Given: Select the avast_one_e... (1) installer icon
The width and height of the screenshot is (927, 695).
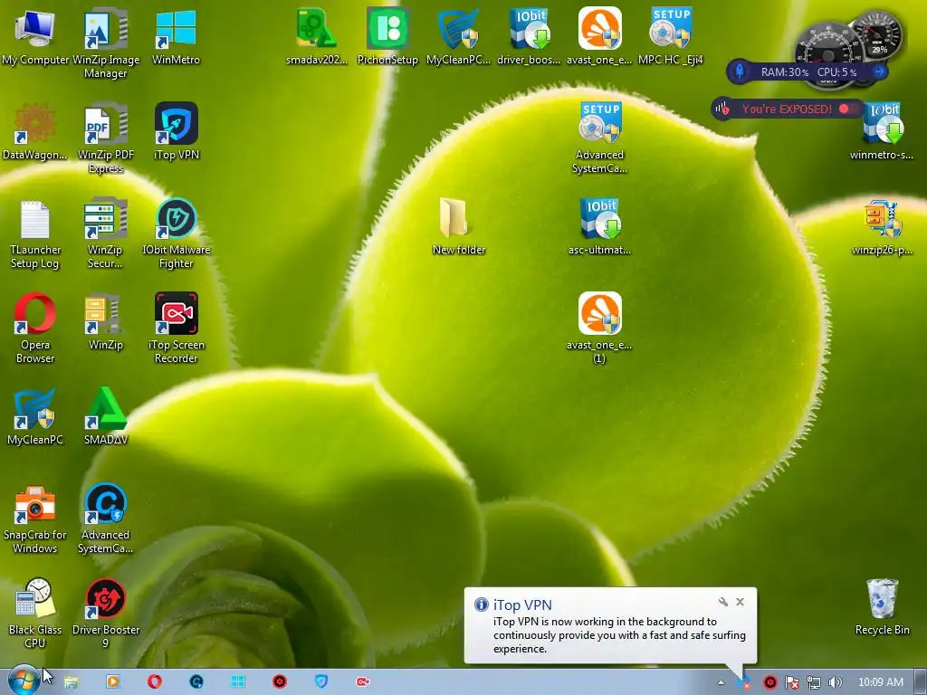Looking at the screenshot, I should pyautogui.click(x=599, y=328).
